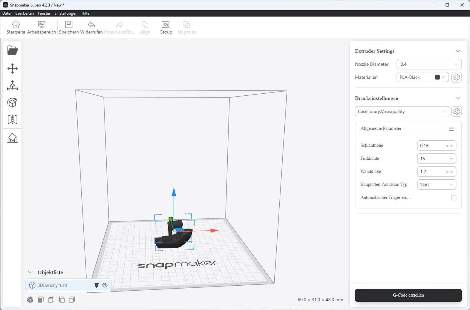The height and width of the screenshot is (310, 470).
Task: Click the black PLA color swatch
Action: (x=437, y=77)
